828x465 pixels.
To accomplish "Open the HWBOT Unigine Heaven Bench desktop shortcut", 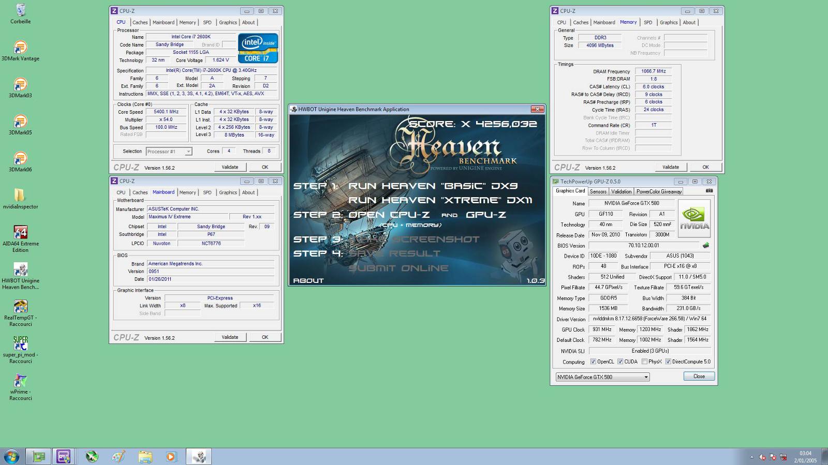I will [x=20, y=276].
